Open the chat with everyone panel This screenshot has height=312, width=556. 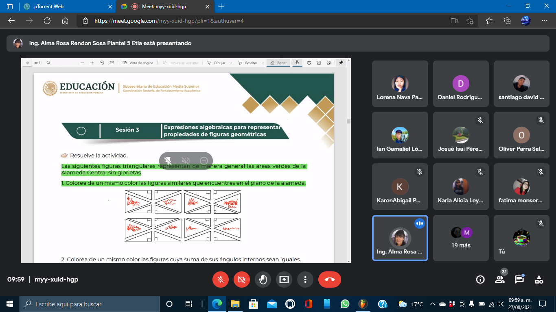(519, 279)
